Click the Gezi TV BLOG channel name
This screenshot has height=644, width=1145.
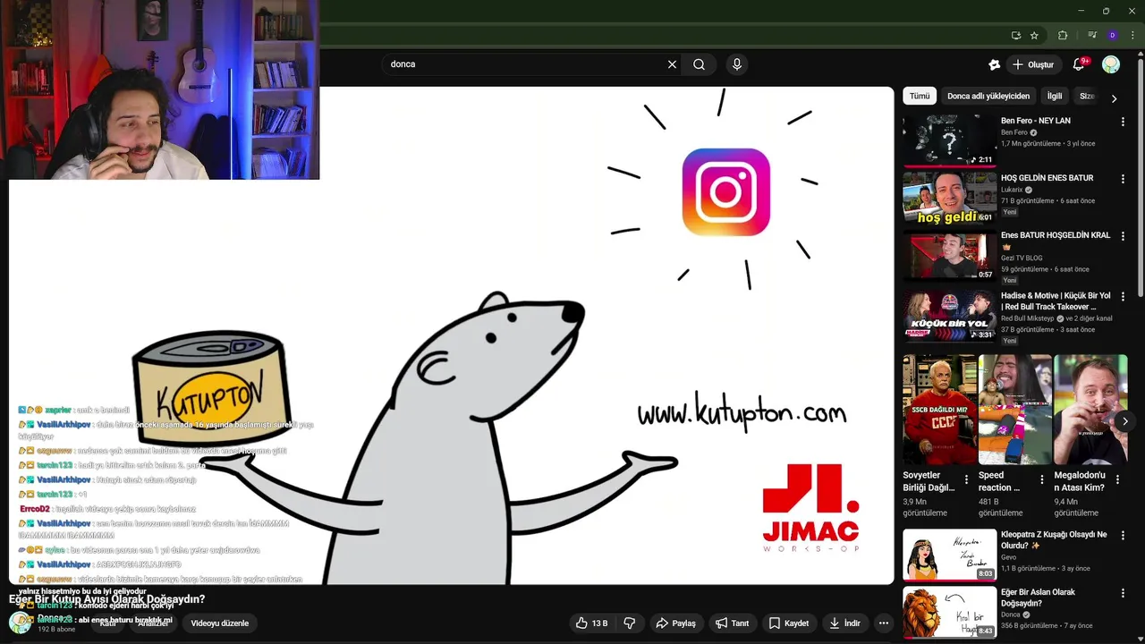point(1022,258)
